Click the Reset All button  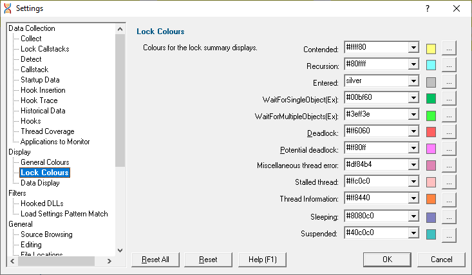(155, 260)
